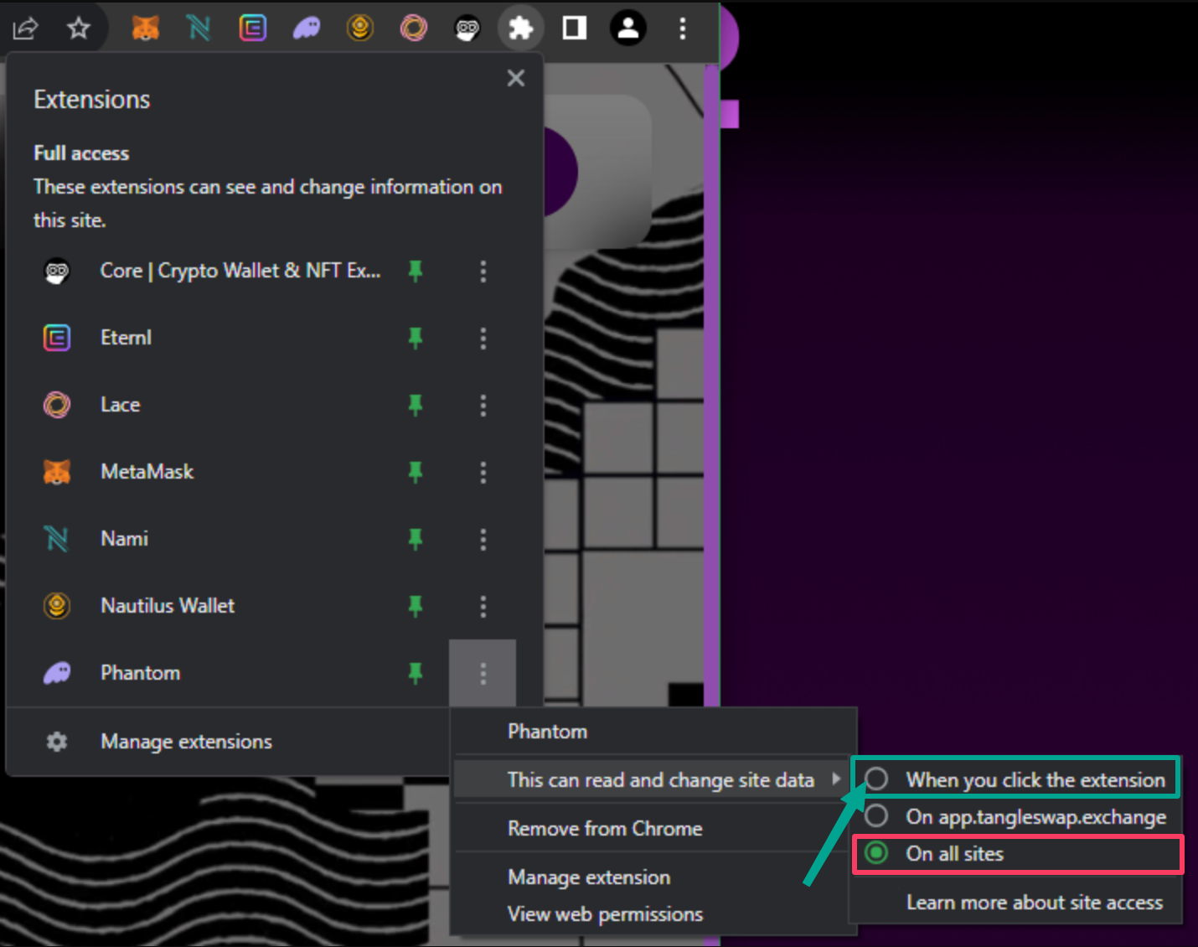1198x947 pixels.
Task: Bookmark this page with the star icon
Action: pyautogui.click(x=79, y=28)
